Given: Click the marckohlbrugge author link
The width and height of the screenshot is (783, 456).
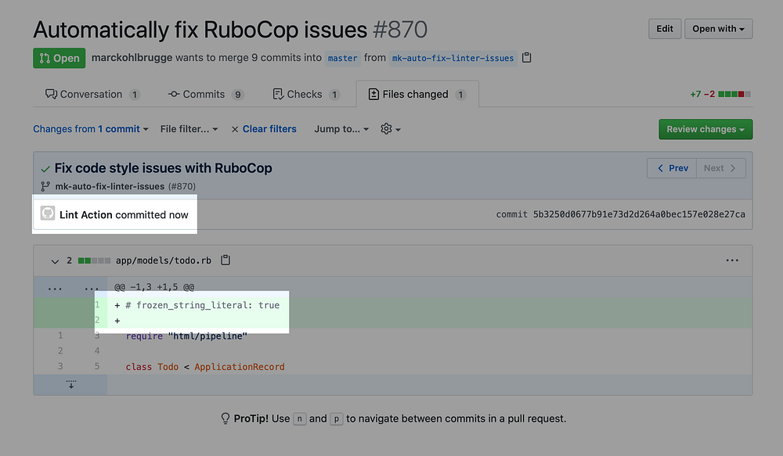Looking at the screenshot, I should [131, 58].
